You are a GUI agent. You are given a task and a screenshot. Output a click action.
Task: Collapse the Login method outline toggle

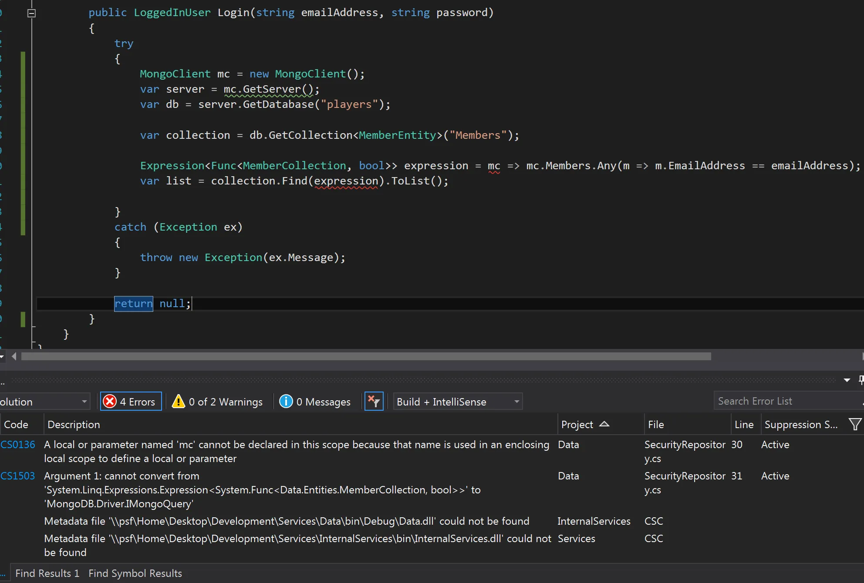[x=31, y=13]
